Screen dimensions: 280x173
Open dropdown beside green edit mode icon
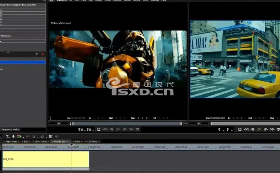point(23,137)
